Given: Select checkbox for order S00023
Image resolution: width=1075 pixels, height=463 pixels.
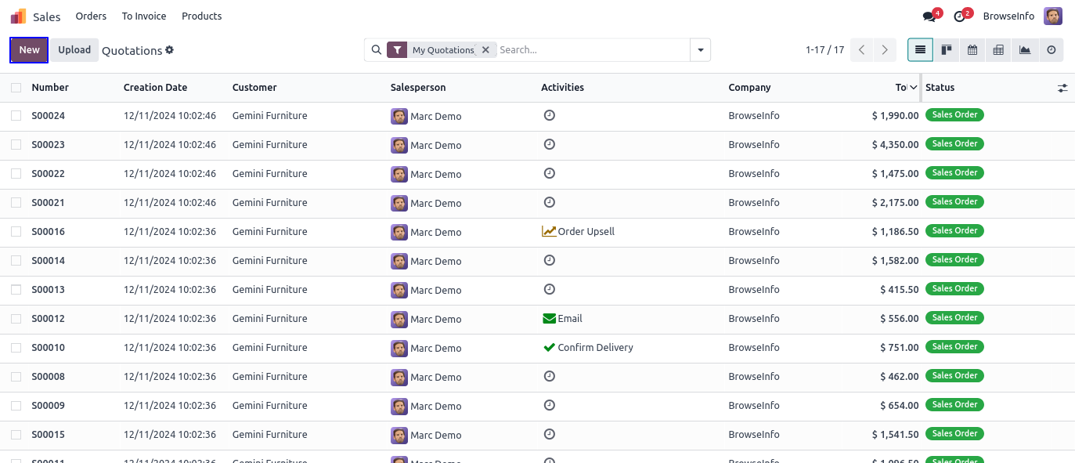Looking at the screenshot, I should (x=16, y=145).
